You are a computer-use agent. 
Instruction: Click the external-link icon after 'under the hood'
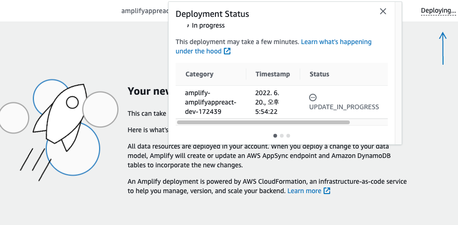click(x=227, y=52)
